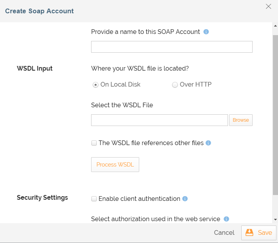The width and height of the screenshot is (278, 243).
Task: Click the vertical scrollbar thumb
Action: (275, 113)
